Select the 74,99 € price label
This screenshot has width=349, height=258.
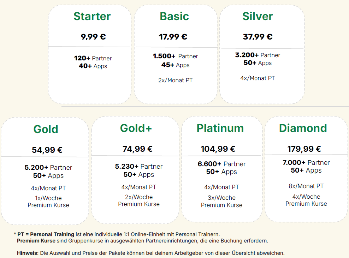point(137,149)
